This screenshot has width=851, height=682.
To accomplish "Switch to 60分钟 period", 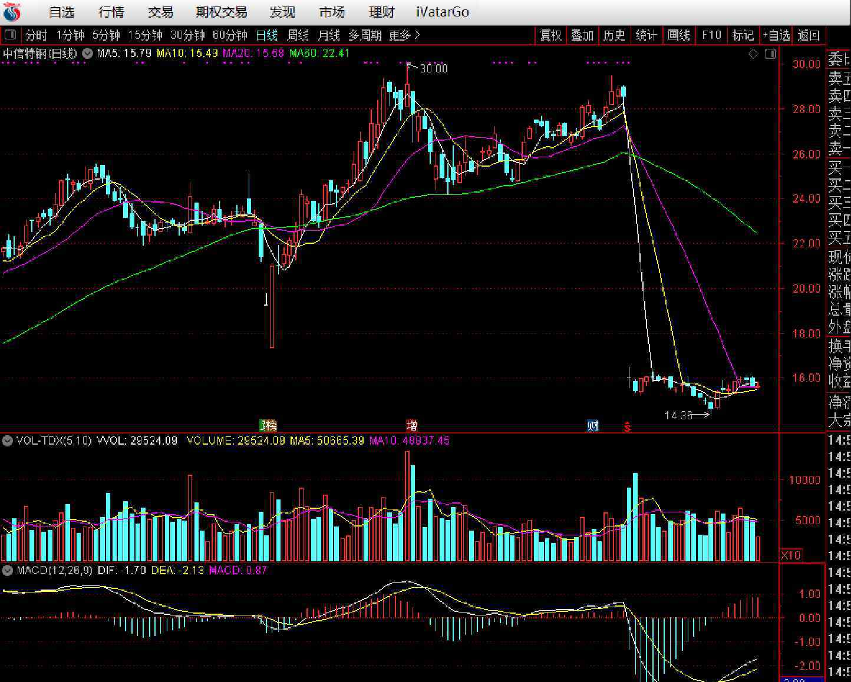I will point(230,35).
